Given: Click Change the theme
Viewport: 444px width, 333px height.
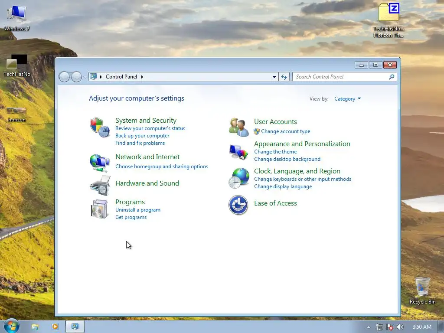Looking at the screenshot, I should point(275,152).
